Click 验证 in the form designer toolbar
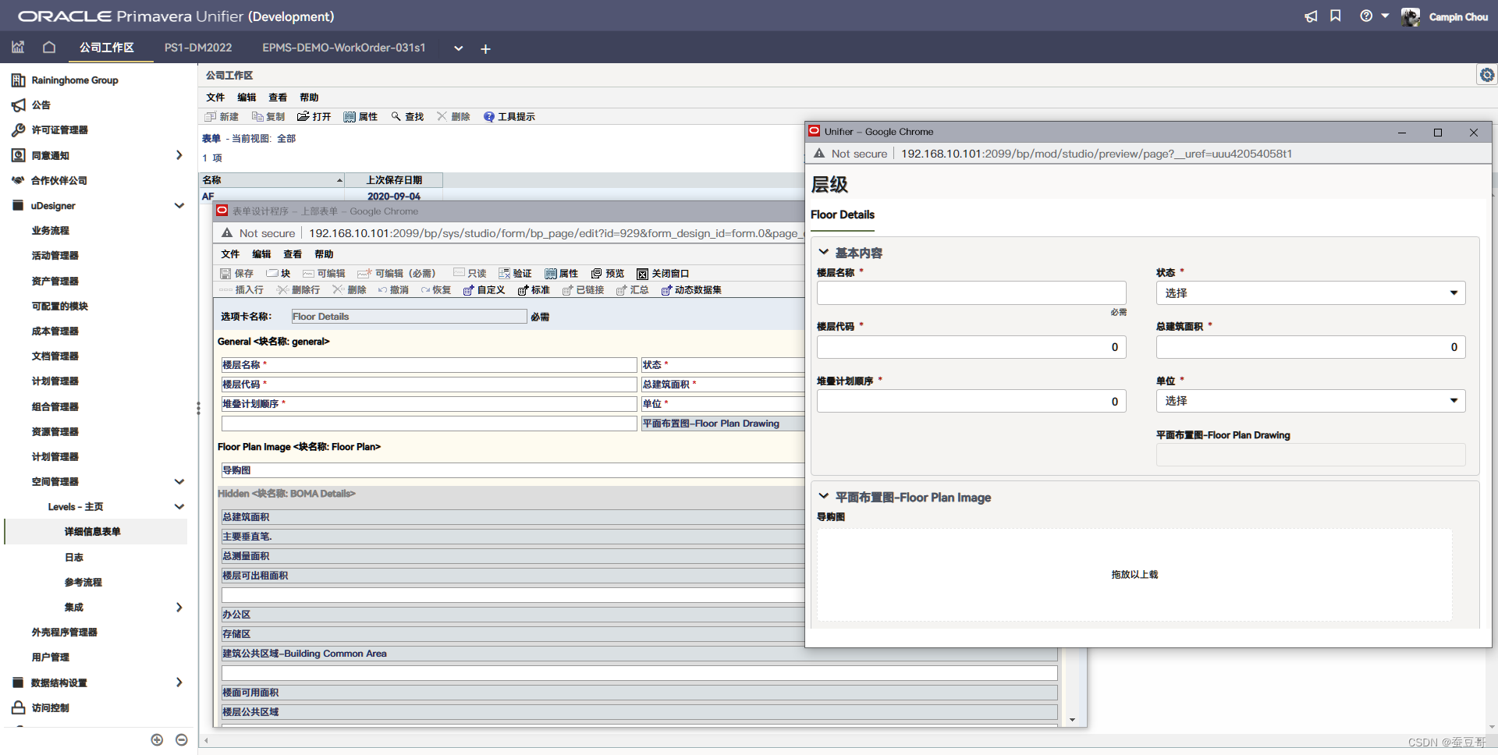This screenshot has width=1498, height=755. pos(515,274)
